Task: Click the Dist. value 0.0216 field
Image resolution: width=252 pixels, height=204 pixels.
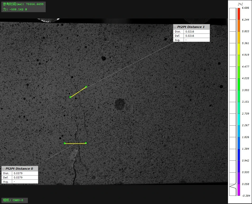Action: coord(197,32)
